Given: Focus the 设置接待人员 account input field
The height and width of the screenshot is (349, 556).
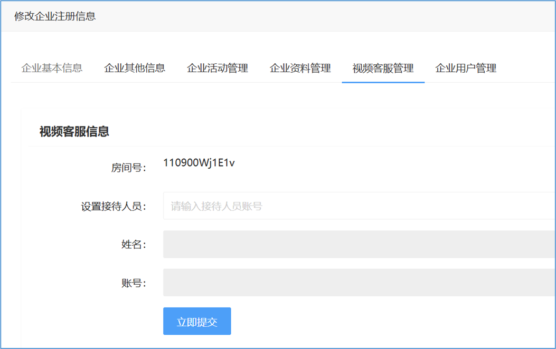Looking at the screenshot, I should [x=359, y=206].
